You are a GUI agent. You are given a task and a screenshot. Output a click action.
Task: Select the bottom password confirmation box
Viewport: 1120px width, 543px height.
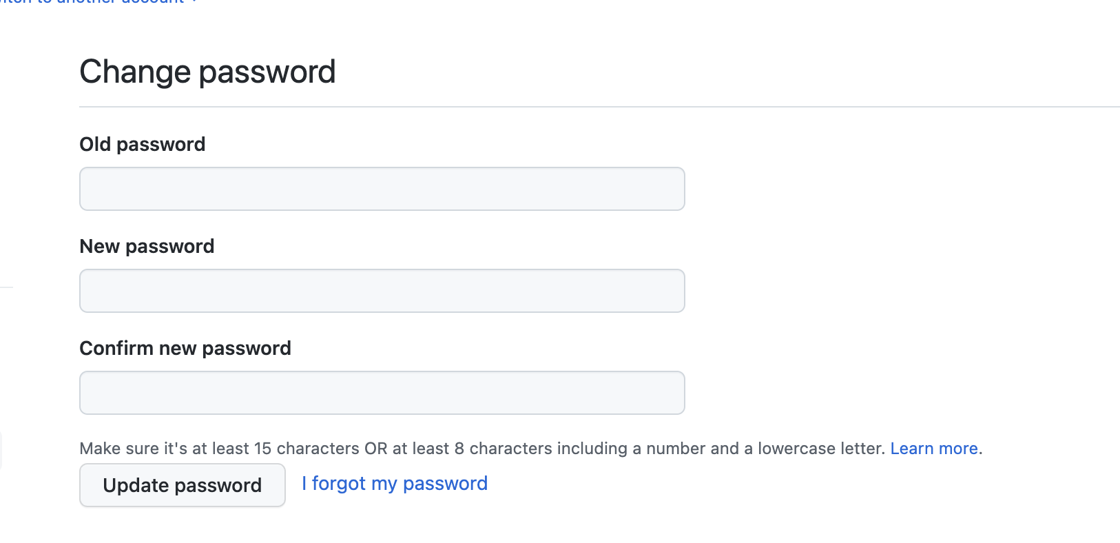[x=382, y=392]
